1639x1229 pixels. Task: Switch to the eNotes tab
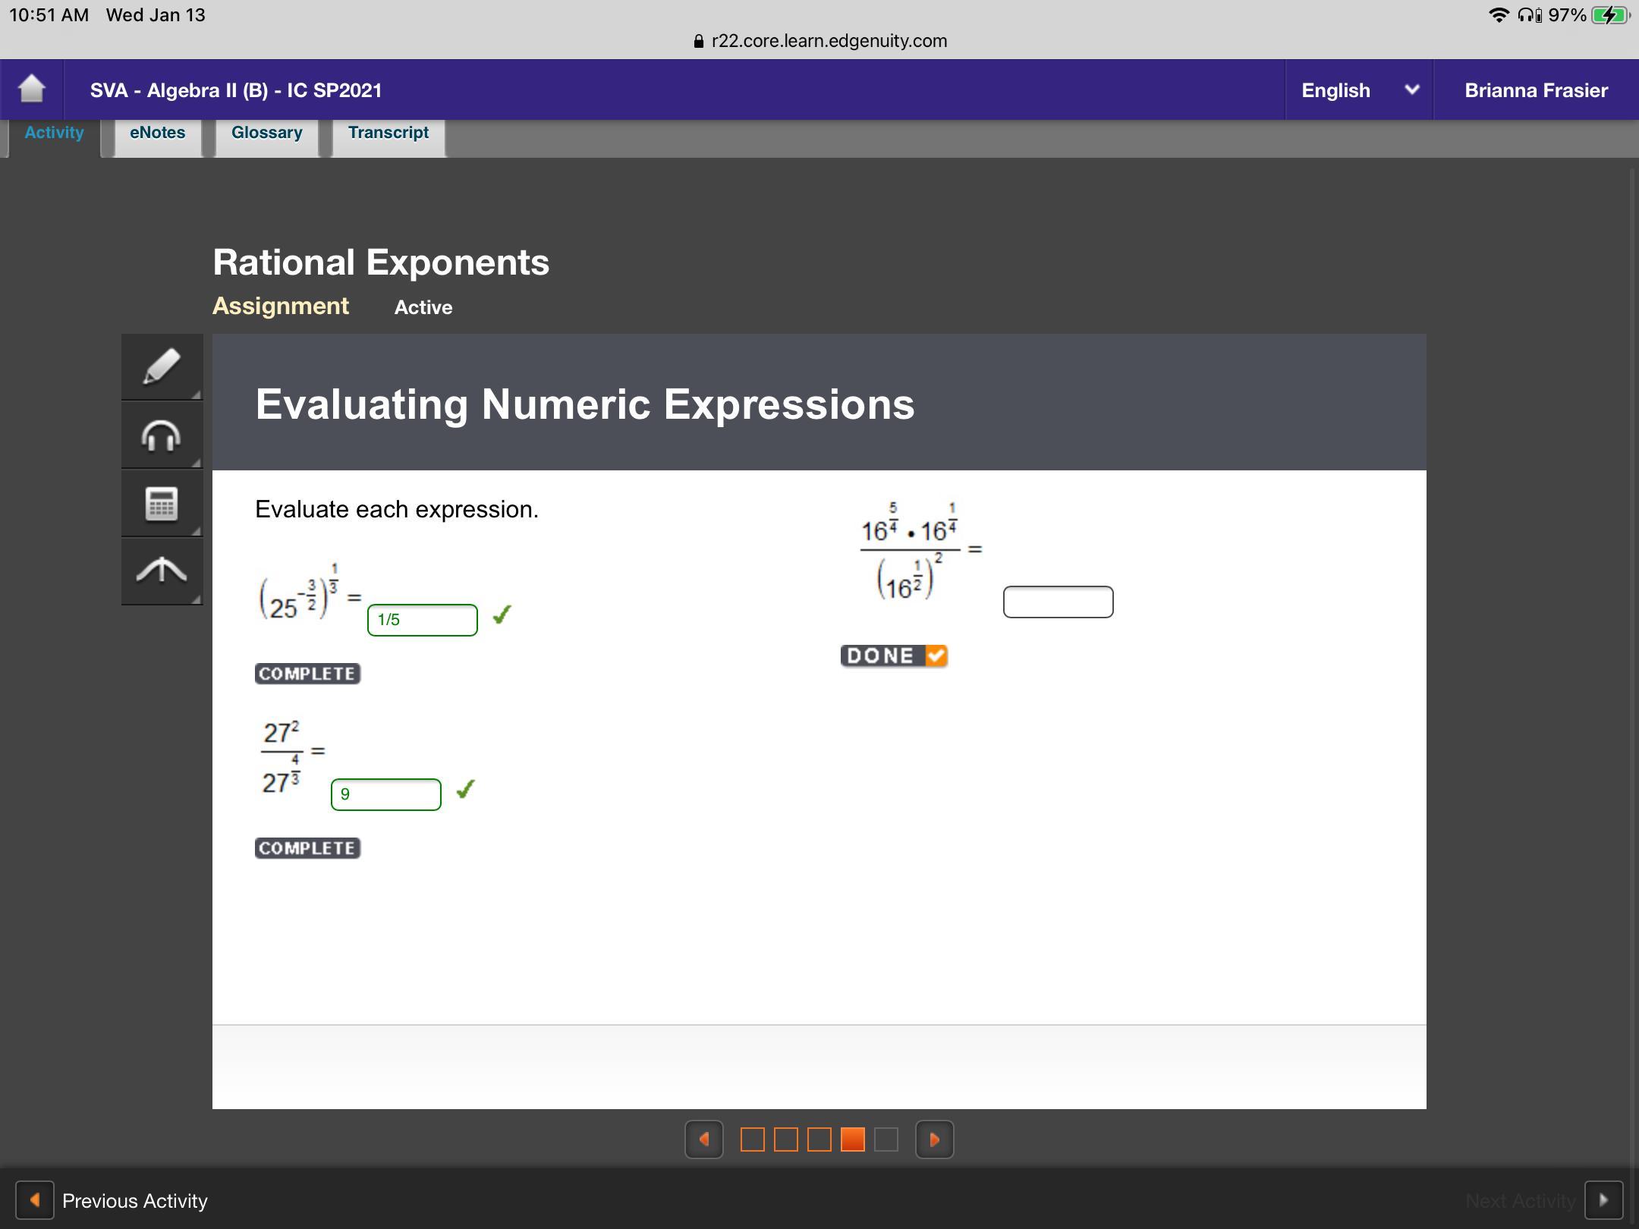[x=158, y=133]
